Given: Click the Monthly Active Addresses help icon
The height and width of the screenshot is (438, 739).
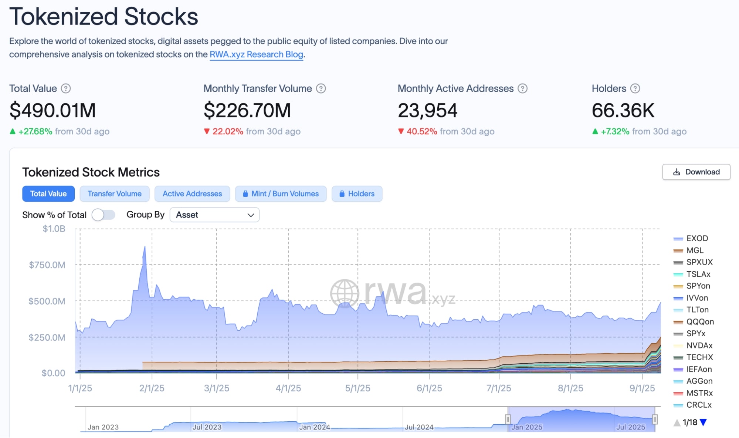Looking at the screenshot, I should tap(522, 88).
